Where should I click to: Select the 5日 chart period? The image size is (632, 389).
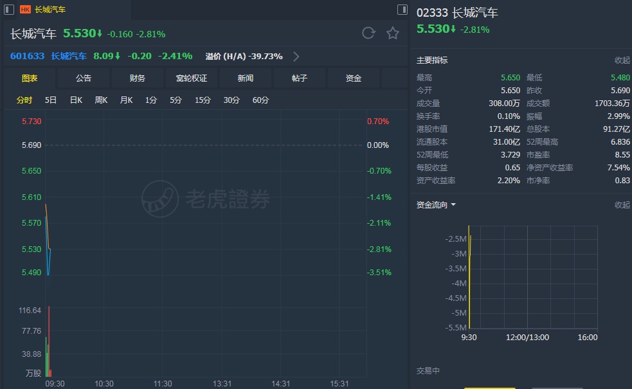point(51,100)
